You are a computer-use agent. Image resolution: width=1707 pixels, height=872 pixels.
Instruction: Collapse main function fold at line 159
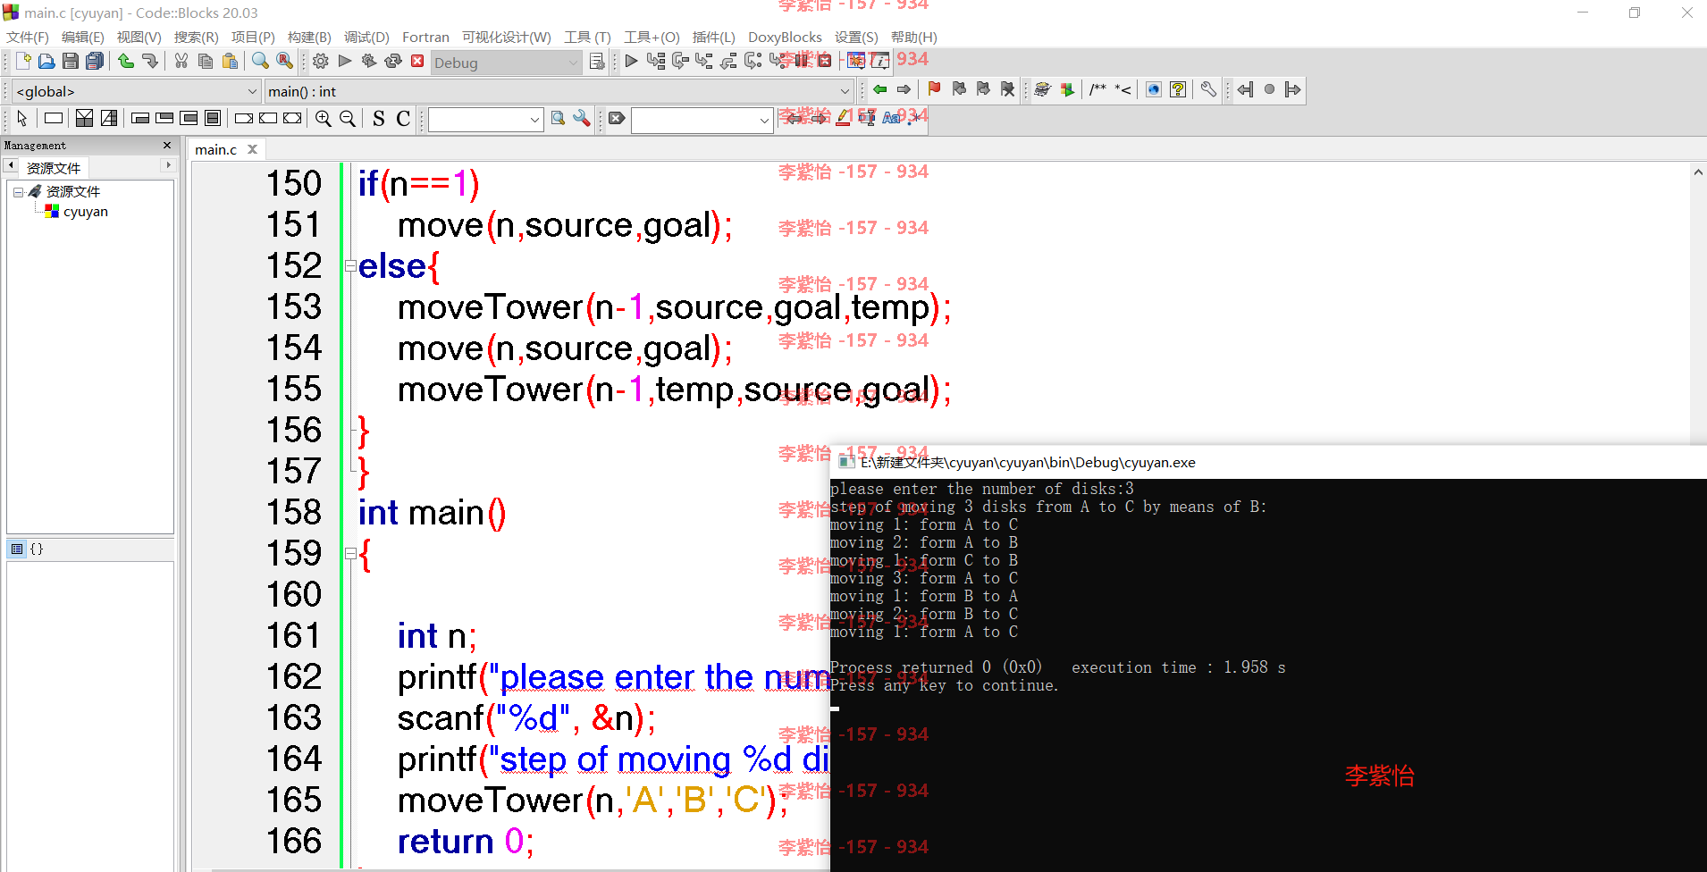[x=351, y=554]
